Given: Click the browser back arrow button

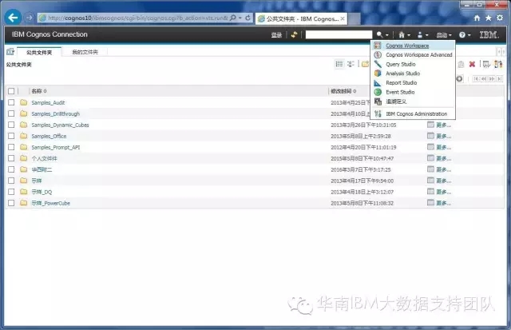Looking at the screenshot, I should 13,18.
